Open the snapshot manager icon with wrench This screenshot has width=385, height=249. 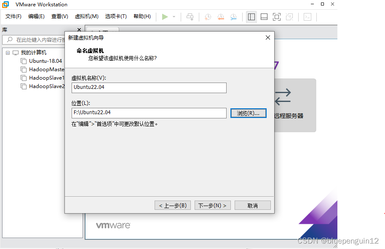point(233,17)
